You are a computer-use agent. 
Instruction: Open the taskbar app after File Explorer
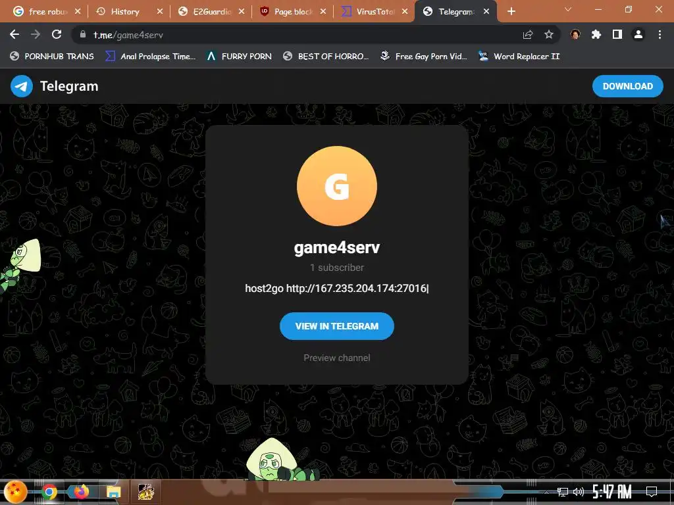click(x=146, y=492)
